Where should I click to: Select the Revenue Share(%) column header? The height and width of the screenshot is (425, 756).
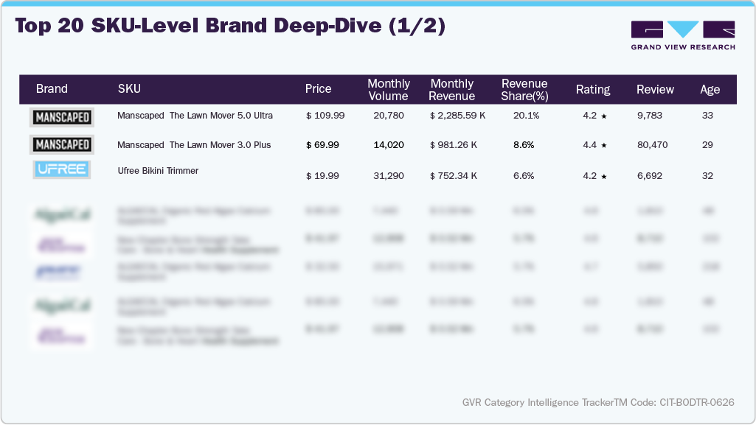tap(524, 90)
